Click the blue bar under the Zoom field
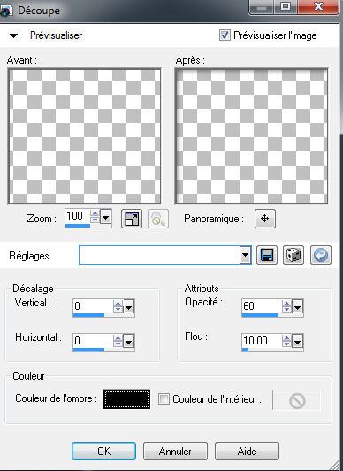This screenshot has height=471, width=343. 78,226
